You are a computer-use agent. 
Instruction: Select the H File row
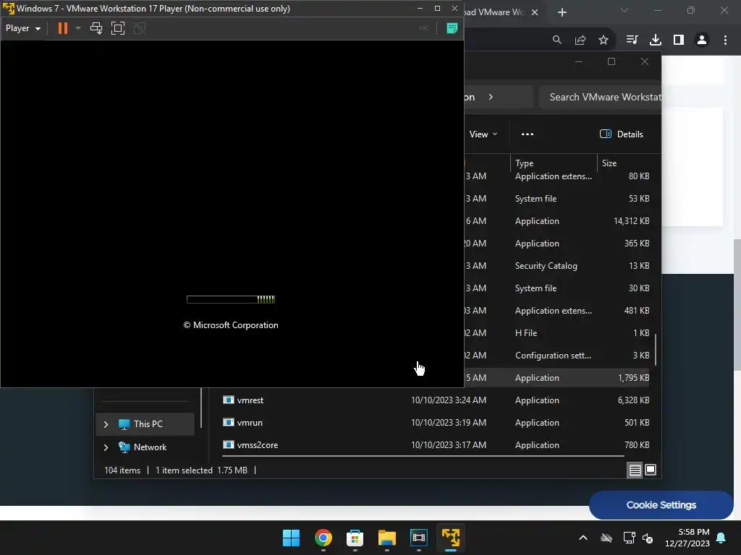558,332
